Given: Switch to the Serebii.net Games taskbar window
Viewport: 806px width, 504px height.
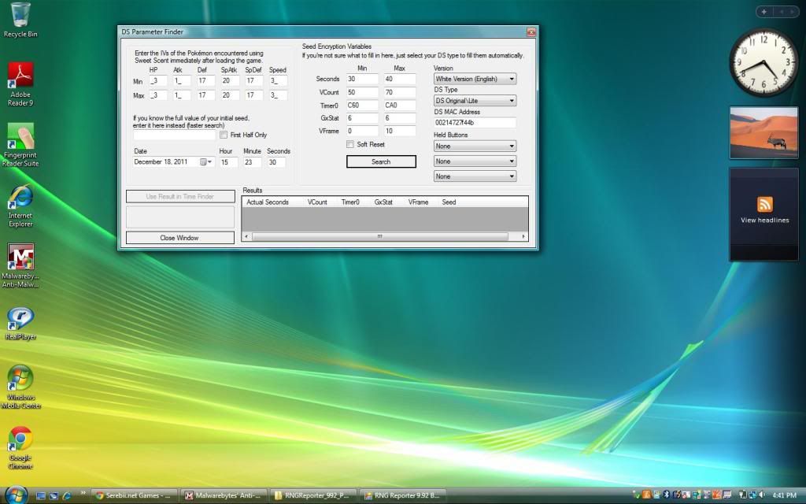Looking at the screenshot, I should 135,495.
